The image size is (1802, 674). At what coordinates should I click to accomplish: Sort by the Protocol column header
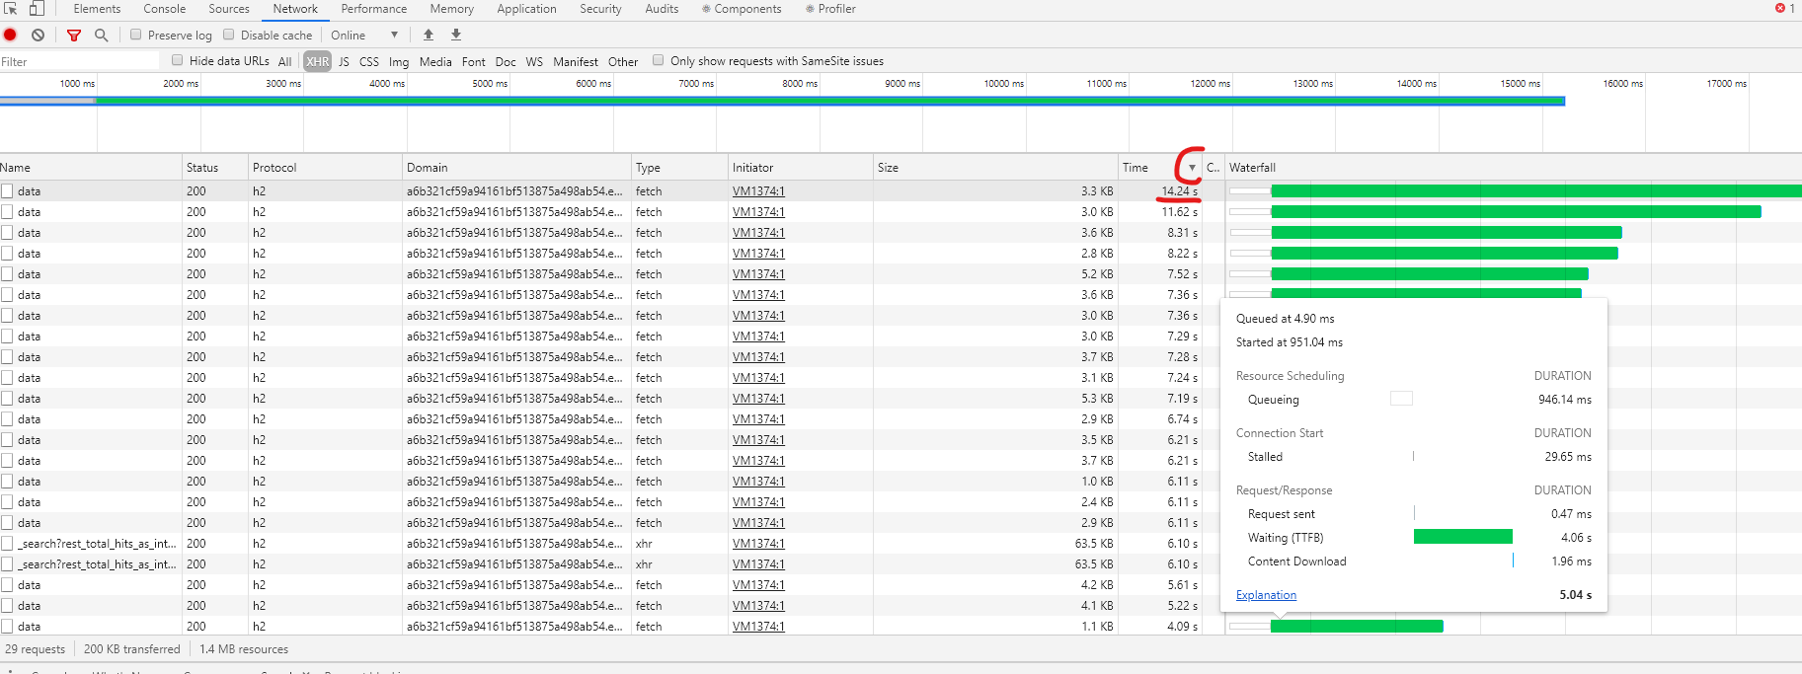325,168
